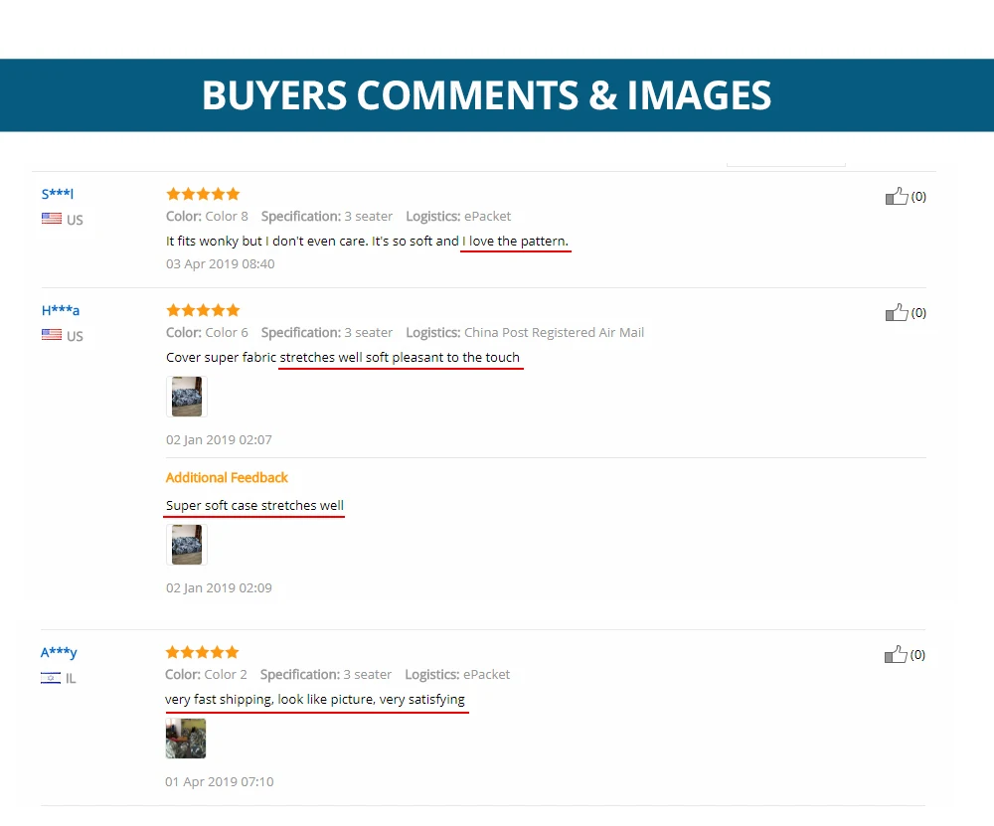Click comment text 'Super soft case stretches well'

click(254, 505)
